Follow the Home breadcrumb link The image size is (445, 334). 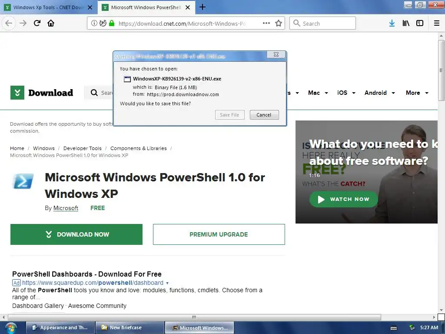(17, 148)
